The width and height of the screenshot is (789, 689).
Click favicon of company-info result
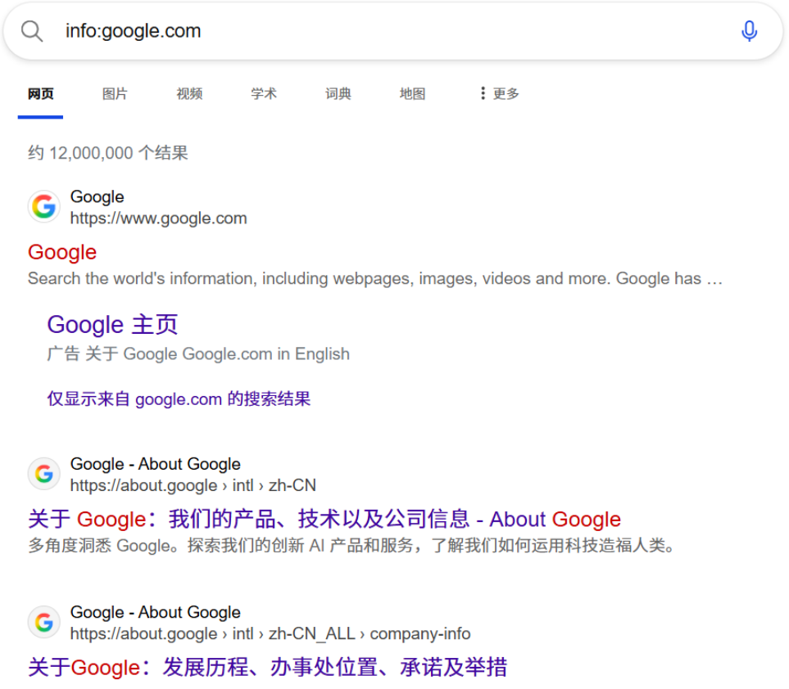[x=43, y=622]
